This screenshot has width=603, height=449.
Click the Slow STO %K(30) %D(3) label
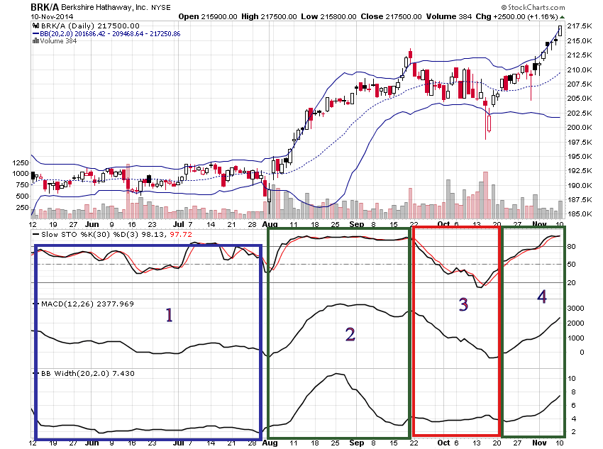tap(89, 234)
